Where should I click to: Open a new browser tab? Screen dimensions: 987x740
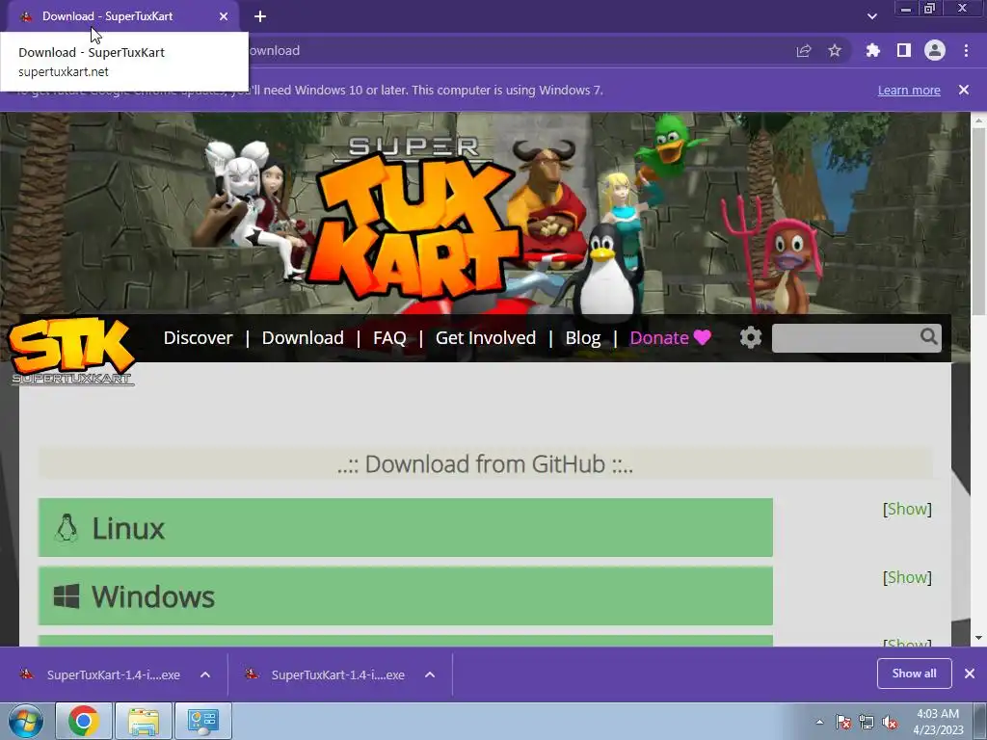(260, 16)
